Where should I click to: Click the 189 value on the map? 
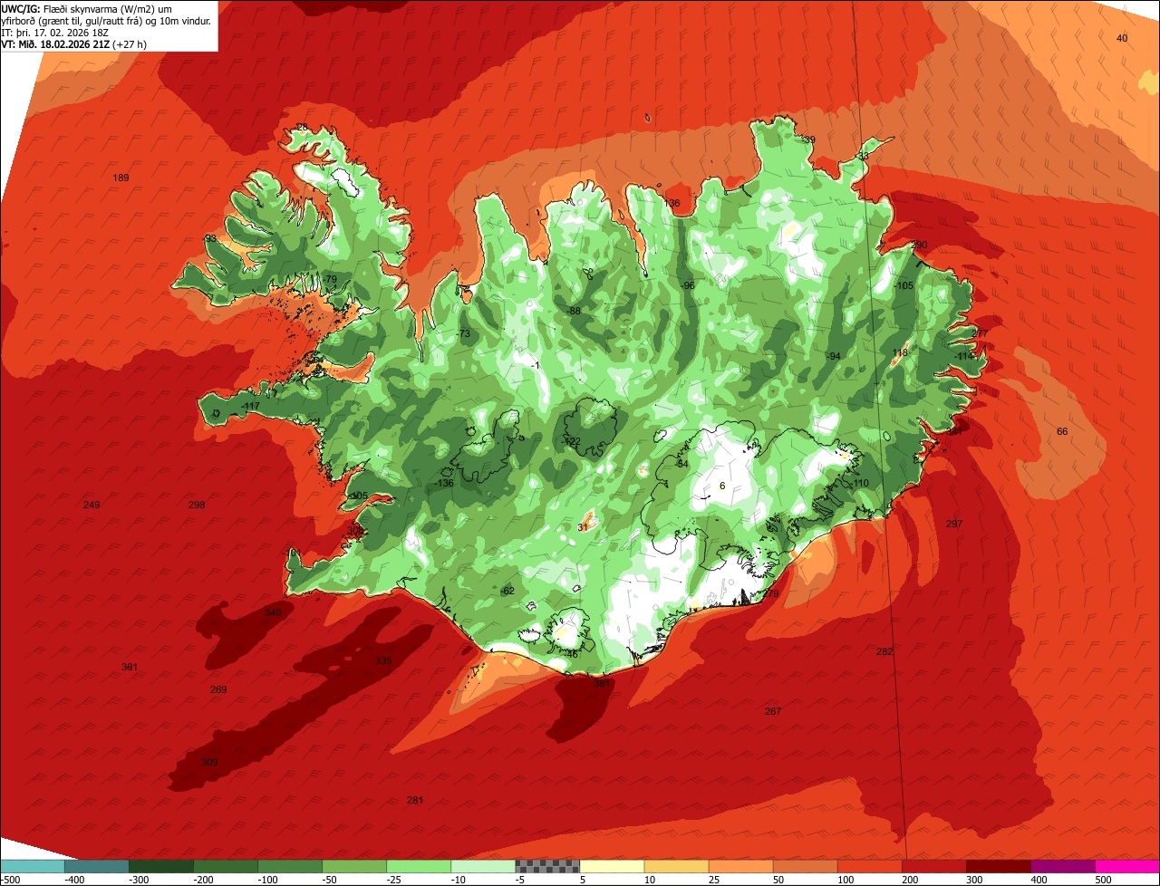[121, 178]
